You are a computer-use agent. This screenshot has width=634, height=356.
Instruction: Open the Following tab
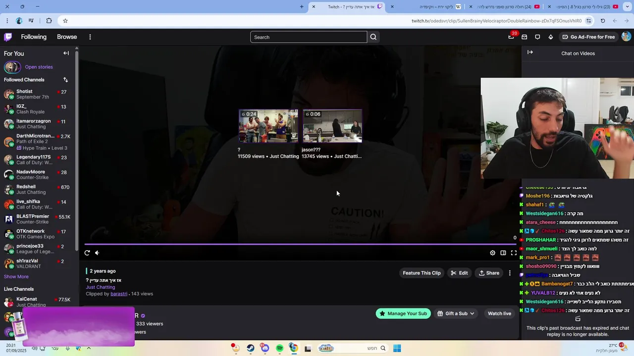pos(34,37)
